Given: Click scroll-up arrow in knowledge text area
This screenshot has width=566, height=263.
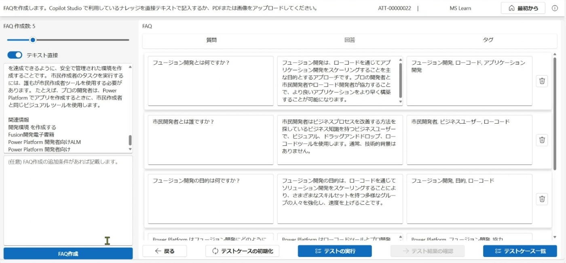Looking at the screenshot, I should click(130, 67).
